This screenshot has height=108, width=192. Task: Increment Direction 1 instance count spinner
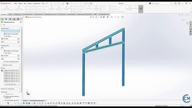point(18,41)
